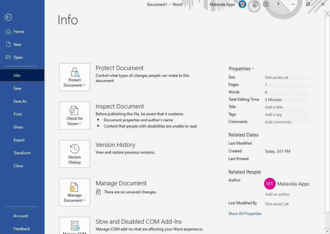This screenshot has width=330, height=234.
Task: Select the Export menu item
Action: (x=18, y=140)
